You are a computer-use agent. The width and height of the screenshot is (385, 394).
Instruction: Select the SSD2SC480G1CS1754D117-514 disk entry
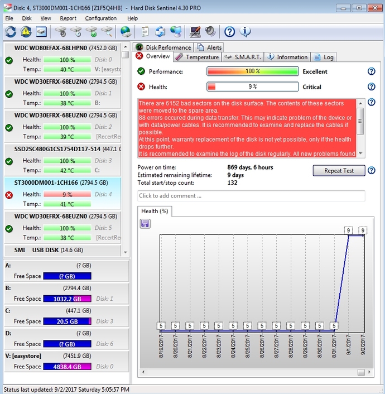[x=62, y=160]
